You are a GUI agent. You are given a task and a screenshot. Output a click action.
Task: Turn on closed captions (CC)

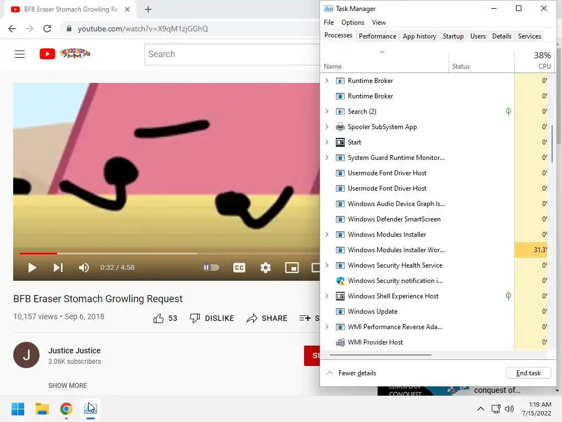239,268
